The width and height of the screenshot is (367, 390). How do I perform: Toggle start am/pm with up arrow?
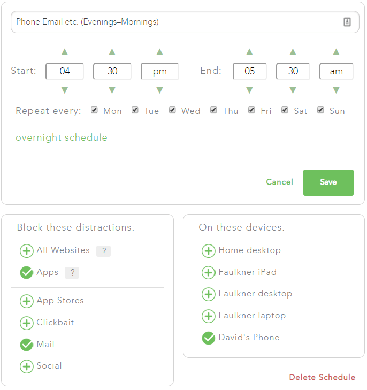159,52
